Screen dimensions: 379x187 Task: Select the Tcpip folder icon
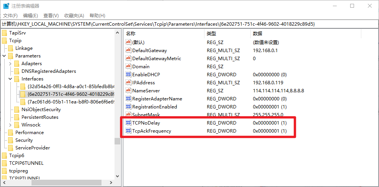coord(4,41)
